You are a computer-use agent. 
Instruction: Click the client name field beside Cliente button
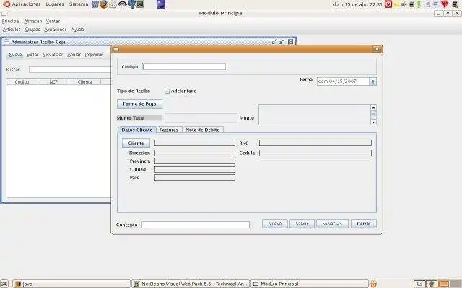coord(195,143)
